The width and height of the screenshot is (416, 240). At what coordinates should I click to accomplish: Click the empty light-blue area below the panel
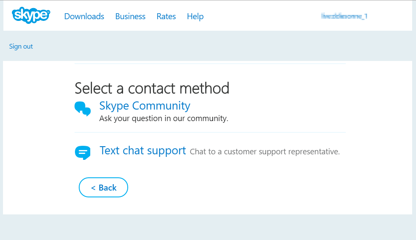(208, 227)
